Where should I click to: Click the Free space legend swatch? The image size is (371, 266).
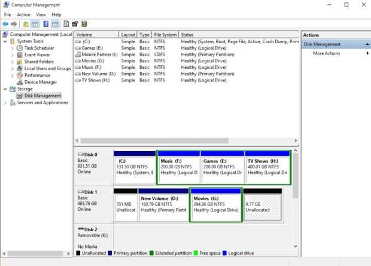pyautogui.click(x=196, y=253)
